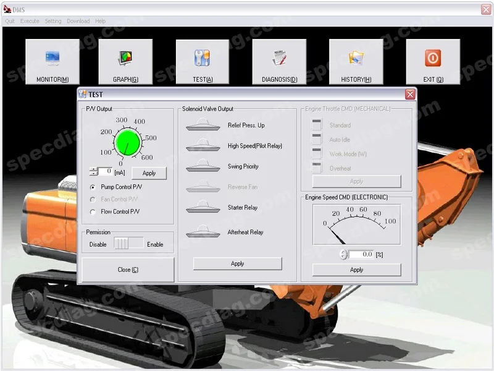Open the TEST tool

pyautogui.click(x=203, y=59)
